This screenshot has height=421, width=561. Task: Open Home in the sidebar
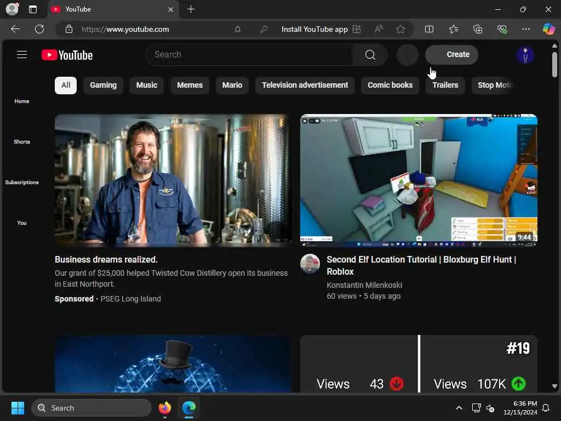pyautogui.click(x=22, y=101)
